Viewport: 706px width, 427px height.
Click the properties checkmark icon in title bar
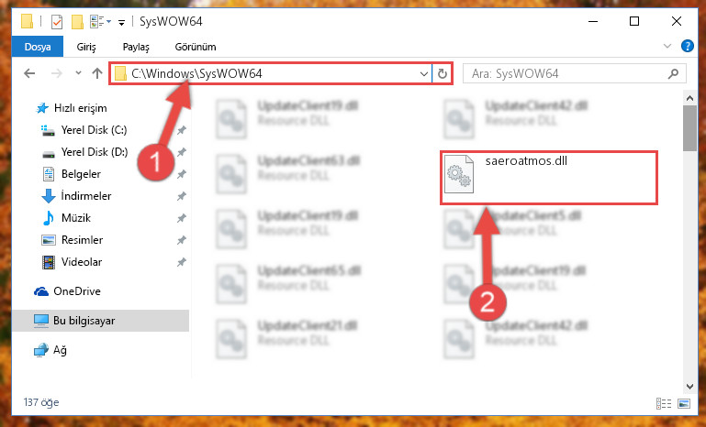click(x=57, y=22)
